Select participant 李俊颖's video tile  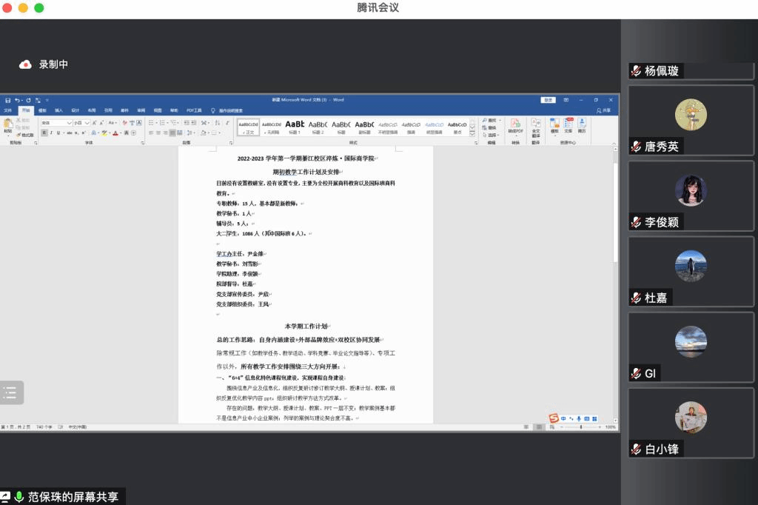pos(690,195)
